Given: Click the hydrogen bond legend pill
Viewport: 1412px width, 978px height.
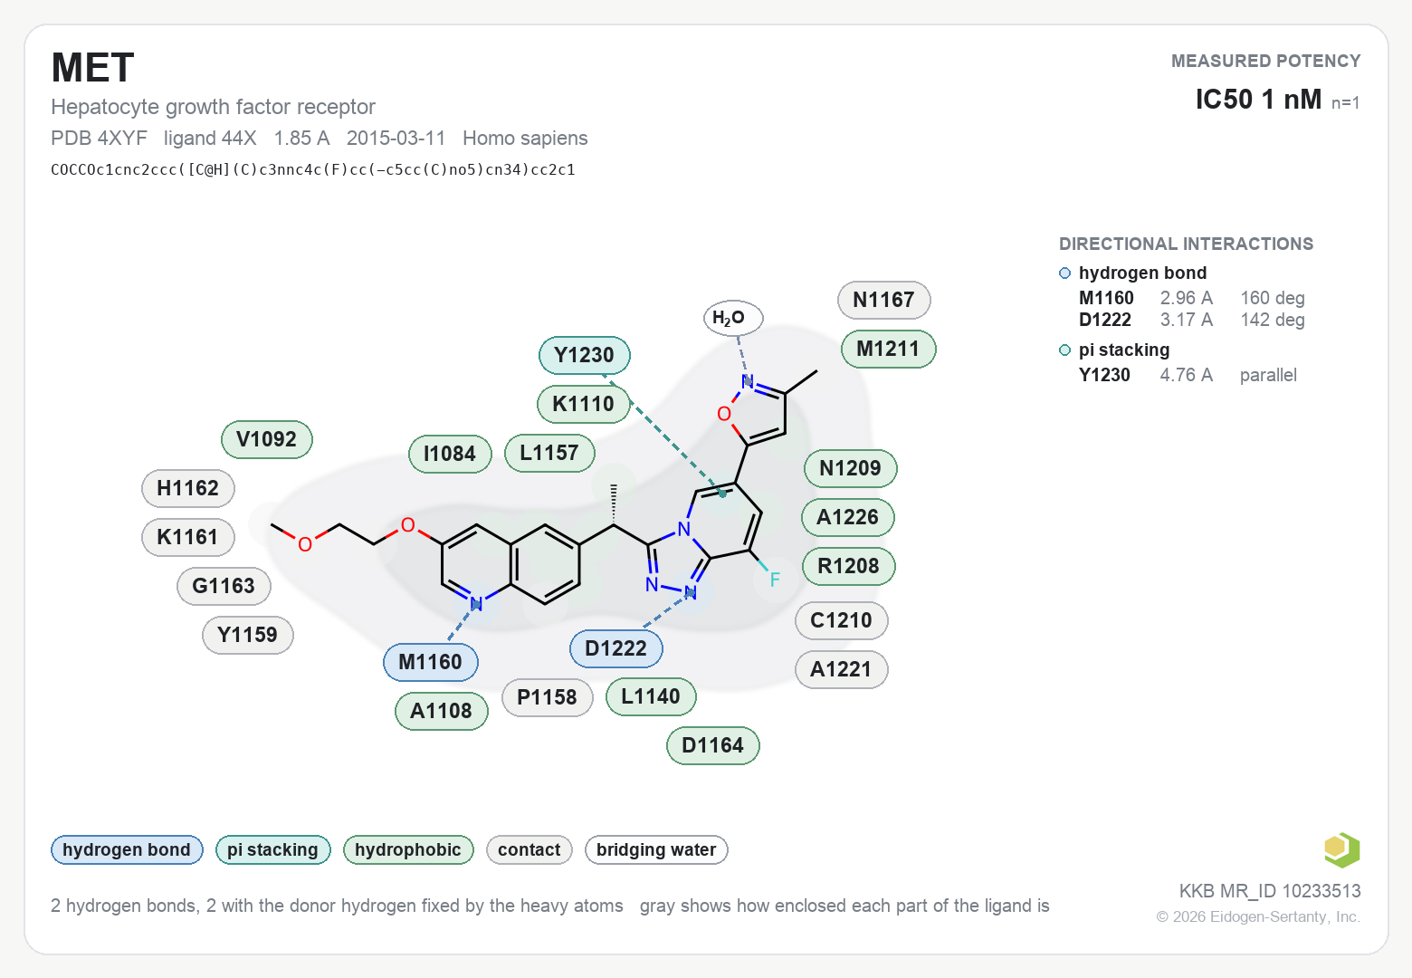Looking at the screenshot, I should [x=127, y=849].
